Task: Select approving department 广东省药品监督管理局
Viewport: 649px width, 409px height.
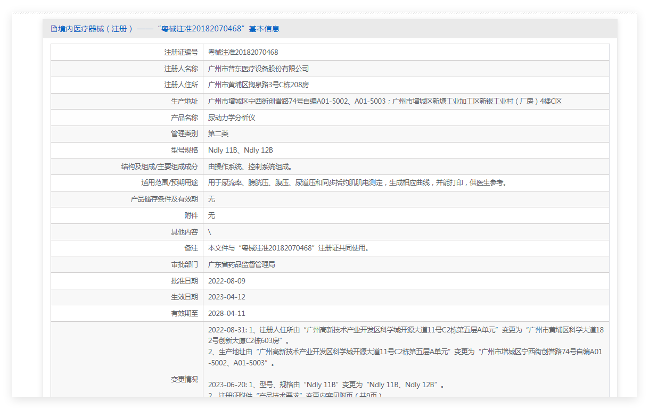Action: [x=241, y=264]
